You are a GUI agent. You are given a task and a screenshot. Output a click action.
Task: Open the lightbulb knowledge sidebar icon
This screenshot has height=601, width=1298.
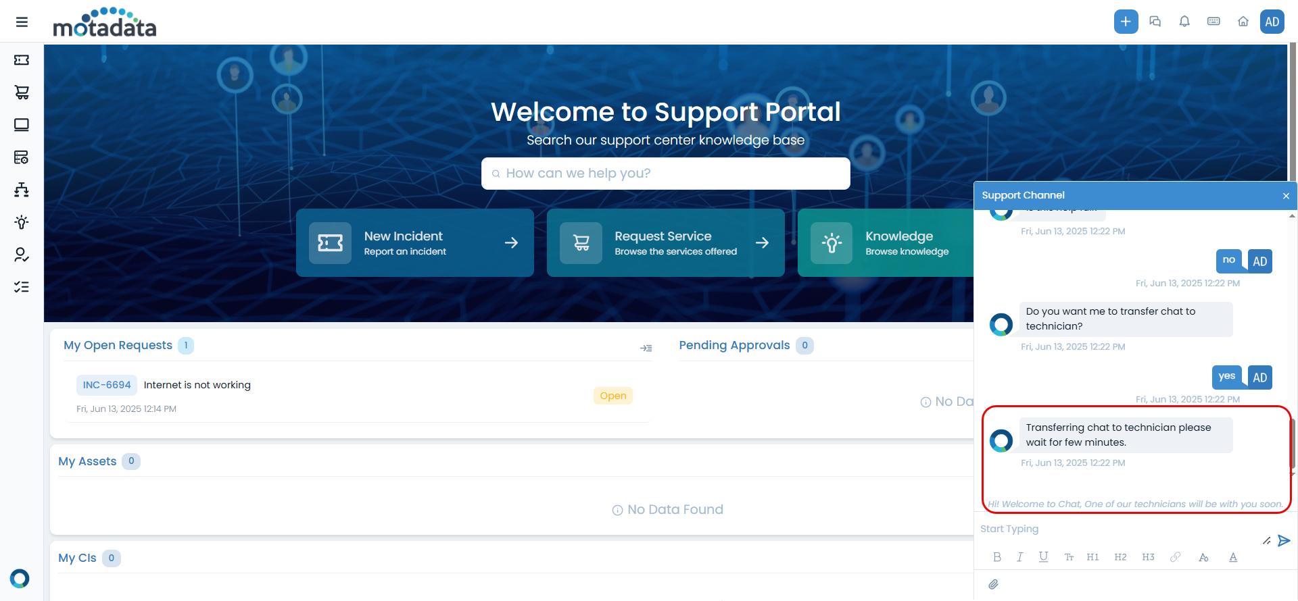tap(22, 222)
